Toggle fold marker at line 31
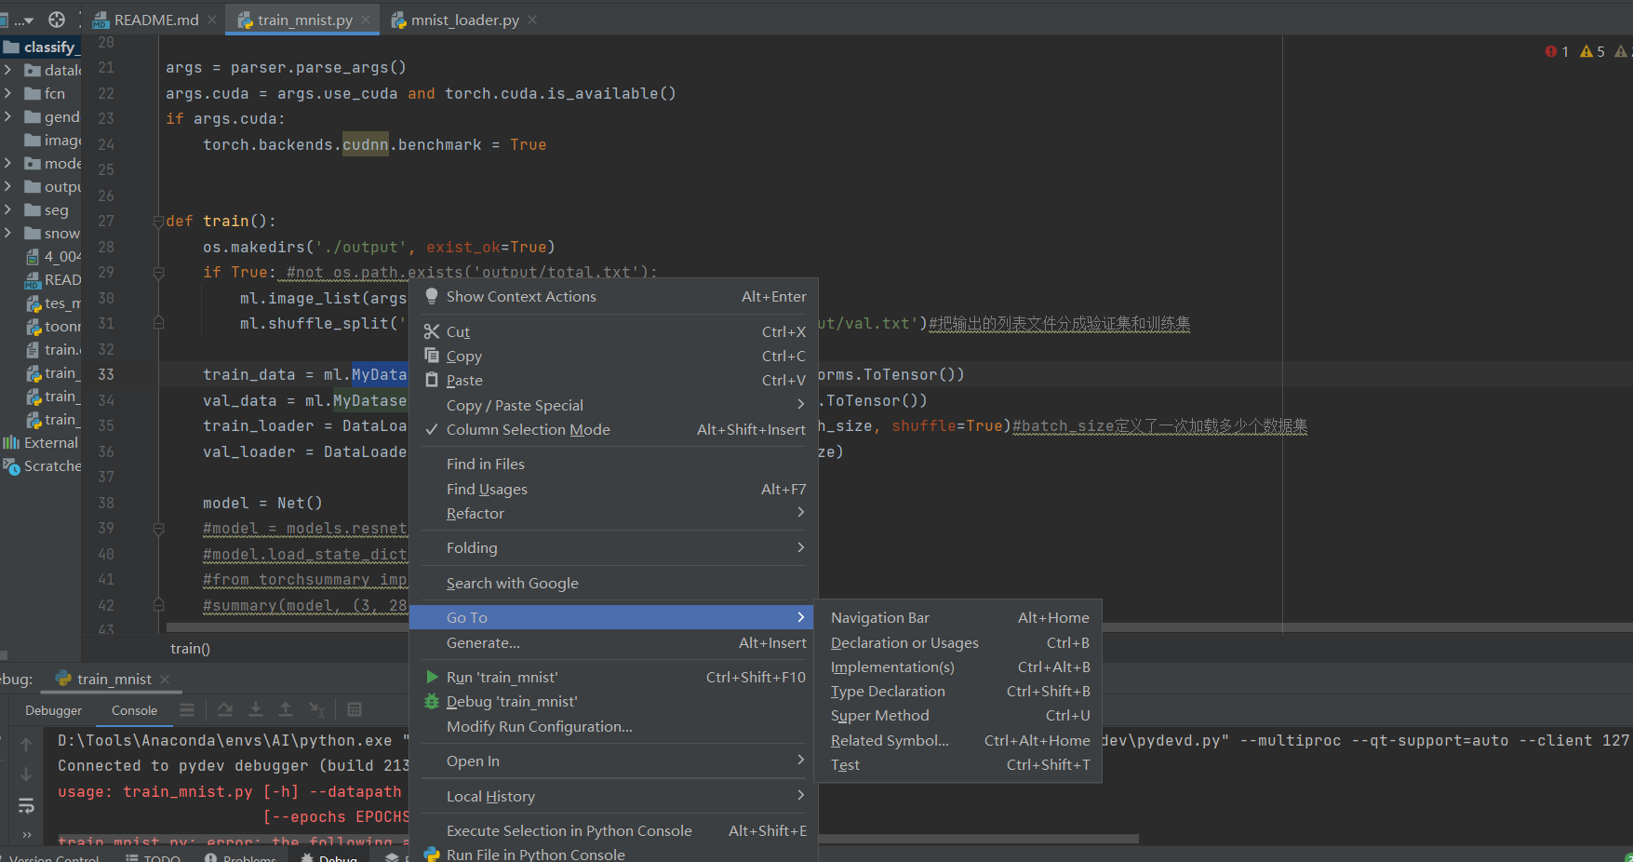 click(158, 323)
